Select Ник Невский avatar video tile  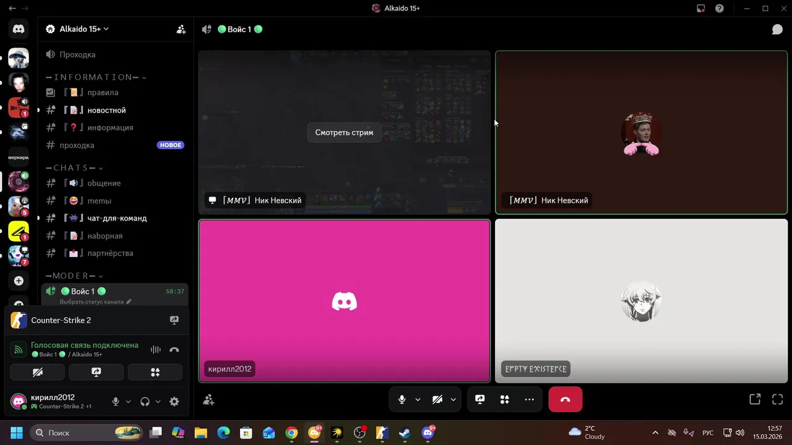pos(641,132)
